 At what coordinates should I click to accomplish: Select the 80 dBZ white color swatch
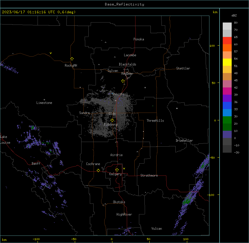227,26
